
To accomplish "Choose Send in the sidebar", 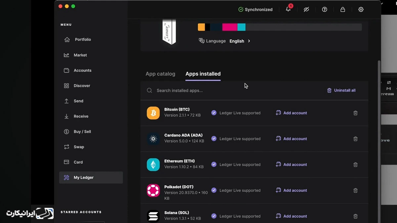I will point(91,101).
